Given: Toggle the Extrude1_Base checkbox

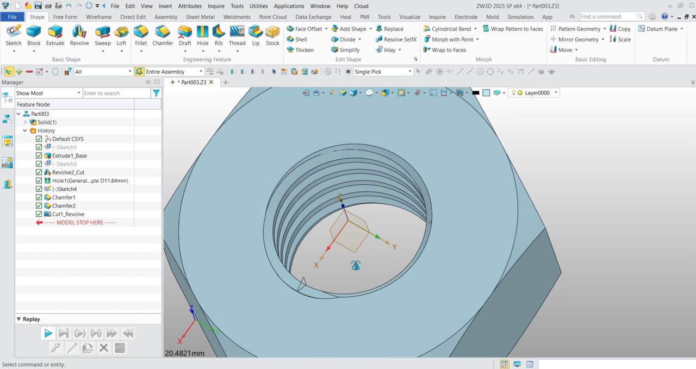Looking at the screenshot, I should pos(39,155).
